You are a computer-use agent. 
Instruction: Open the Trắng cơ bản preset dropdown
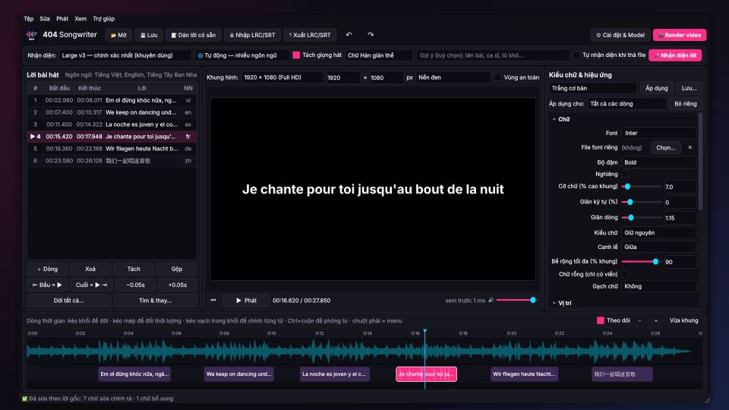(x=593, y=88)
